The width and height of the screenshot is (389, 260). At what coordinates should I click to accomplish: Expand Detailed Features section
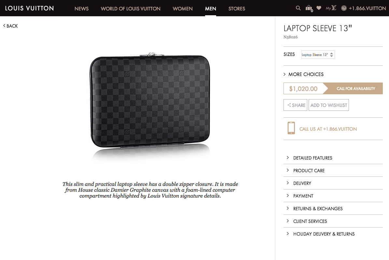333,158
